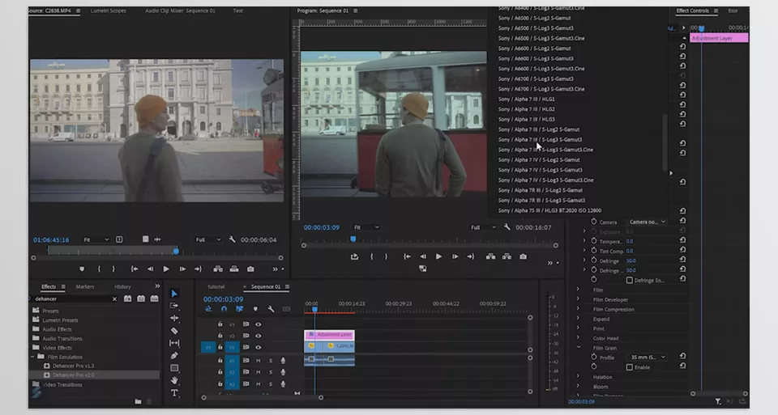Open the History panel tab

[122, 286]
